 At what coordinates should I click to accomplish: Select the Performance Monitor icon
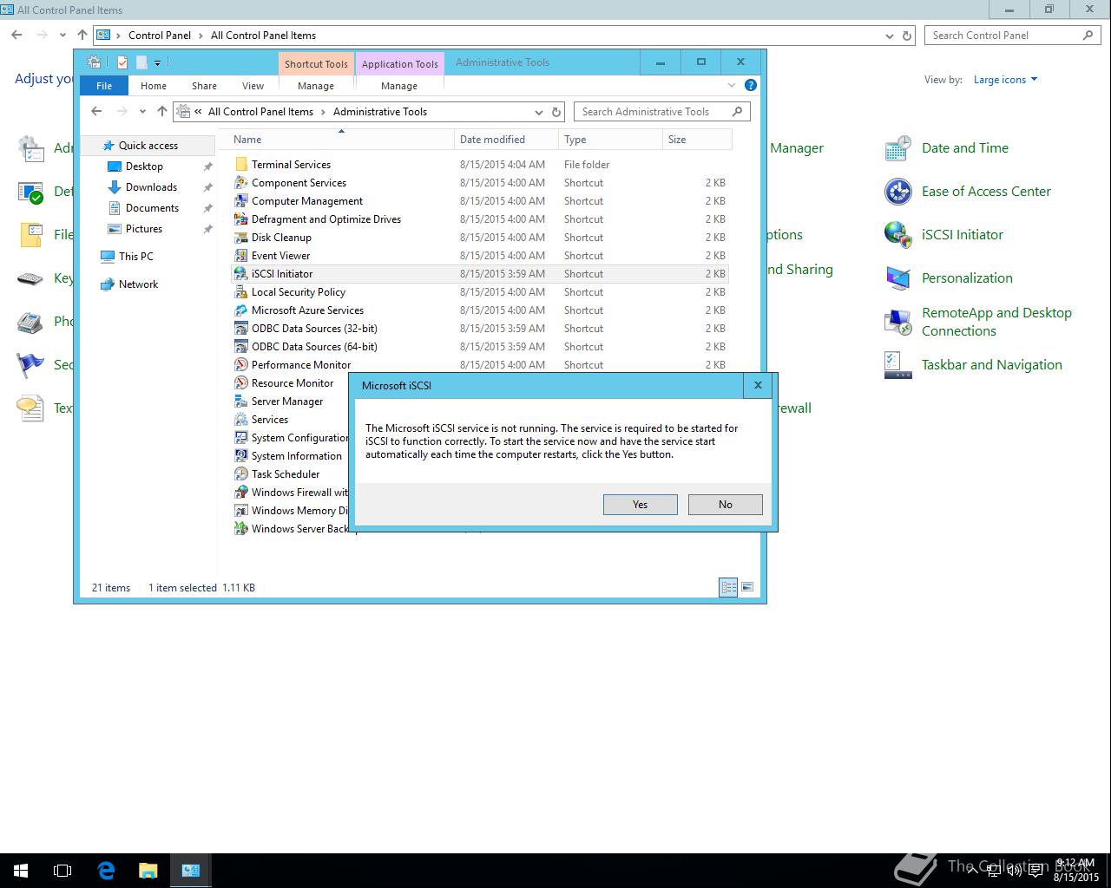(x=241, y=365)
